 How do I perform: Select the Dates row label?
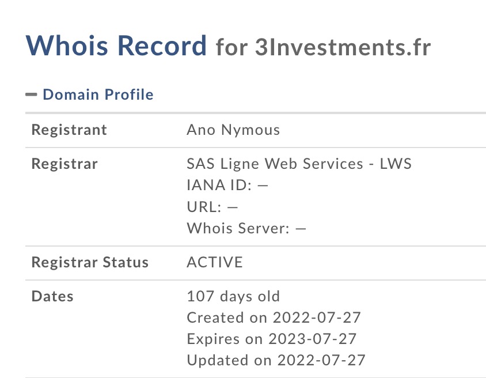click(x=52, y=297)
